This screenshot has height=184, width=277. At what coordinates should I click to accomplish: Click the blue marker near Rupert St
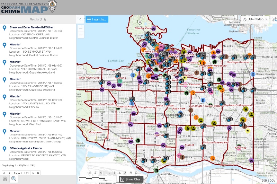pyautogui.click(x=253, y=74)
